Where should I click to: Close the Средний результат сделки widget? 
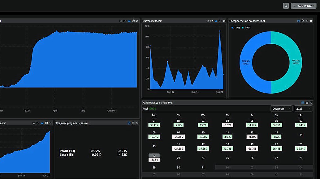[137, 123]
